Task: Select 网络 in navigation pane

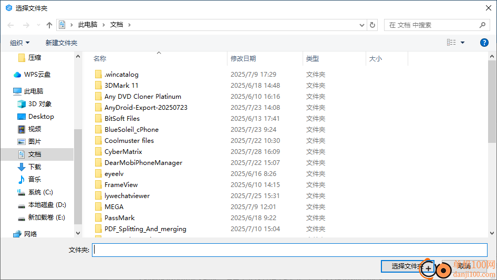Action: 30,234
